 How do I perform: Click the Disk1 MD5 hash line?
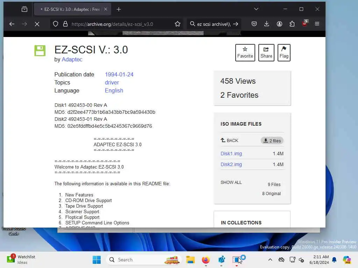click(x=105, y=112)
